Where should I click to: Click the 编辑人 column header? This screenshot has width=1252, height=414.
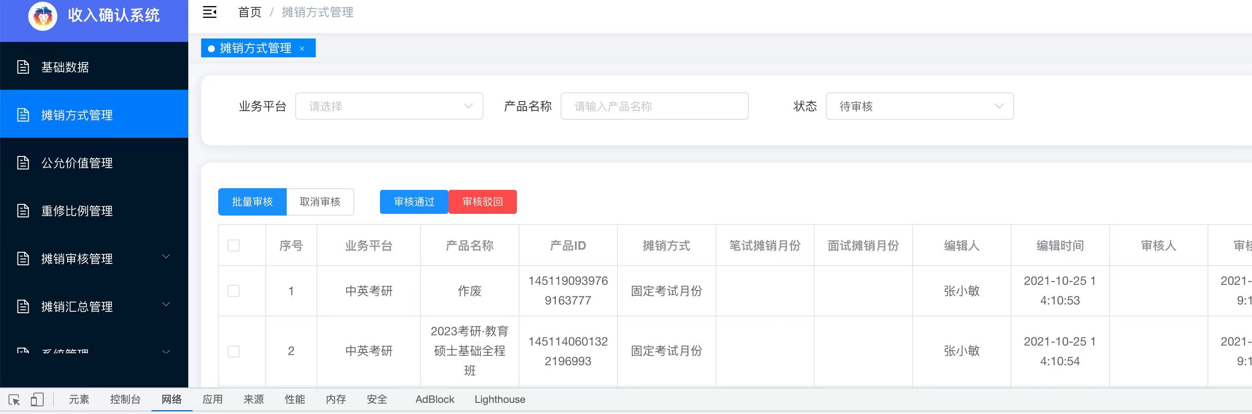click(962, 246)
